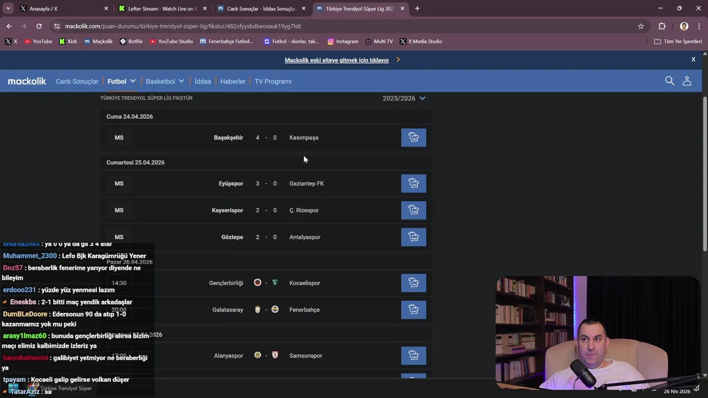The height and width of the screenshot is (398, 708).
Task: Open YouTube bookmark
Action: 38,41
